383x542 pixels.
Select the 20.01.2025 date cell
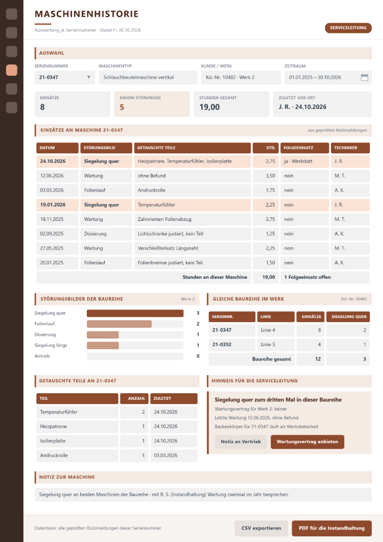(x=57, y=263)
